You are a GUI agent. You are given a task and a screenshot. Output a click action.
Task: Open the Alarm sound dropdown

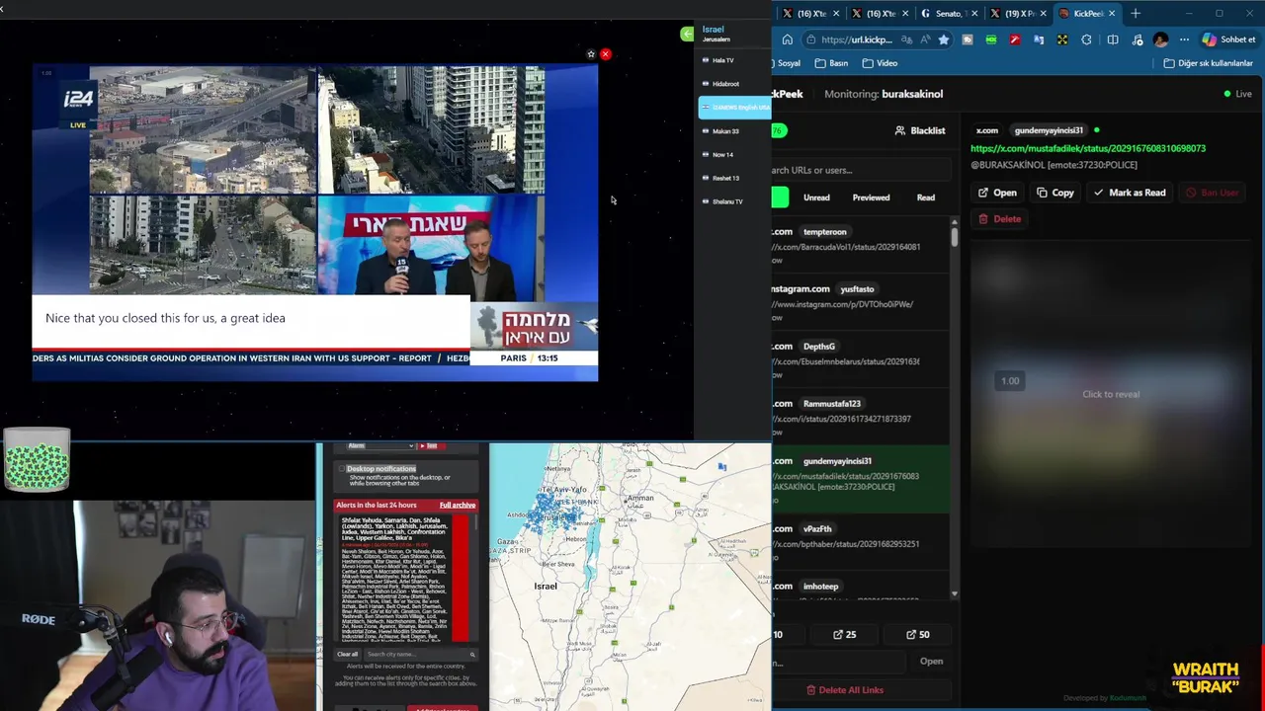[x=380, y=446]
